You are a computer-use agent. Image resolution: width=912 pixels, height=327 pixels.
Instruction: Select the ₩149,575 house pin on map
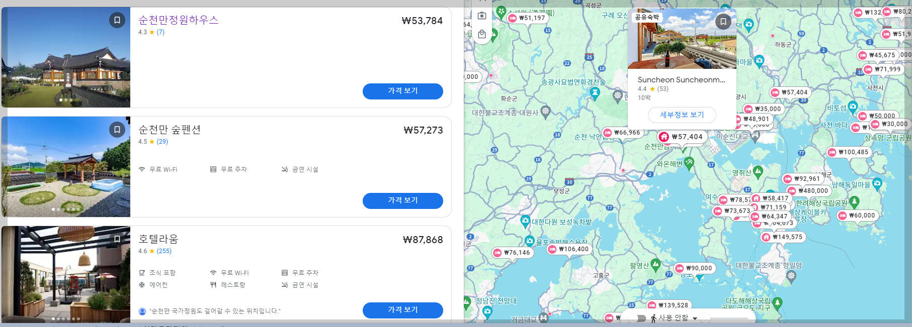pyautogui.click(x=783, y=237)
